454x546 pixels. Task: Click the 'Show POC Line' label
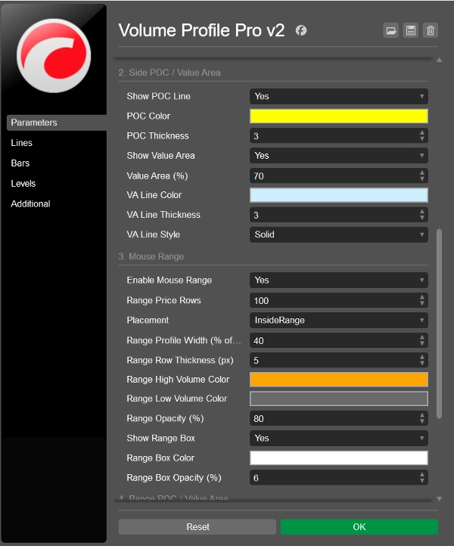coord(159,97)
